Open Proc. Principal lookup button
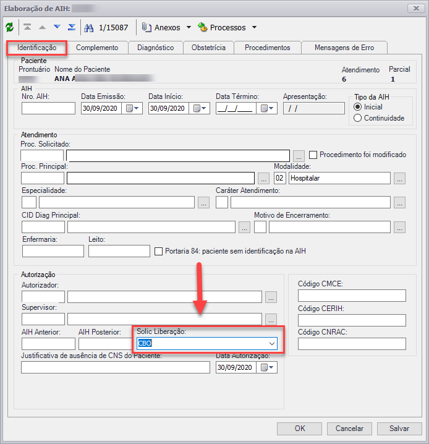This screenshot has height=444, width=429. coord(263,178)
